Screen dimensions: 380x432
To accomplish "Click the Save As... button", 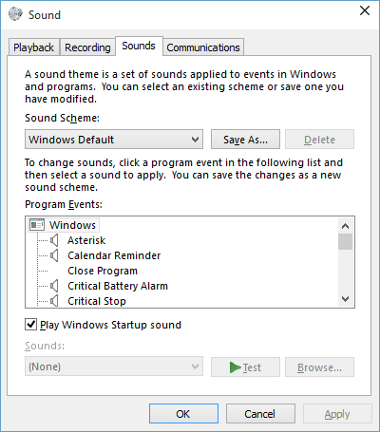I will pos(245,140).
